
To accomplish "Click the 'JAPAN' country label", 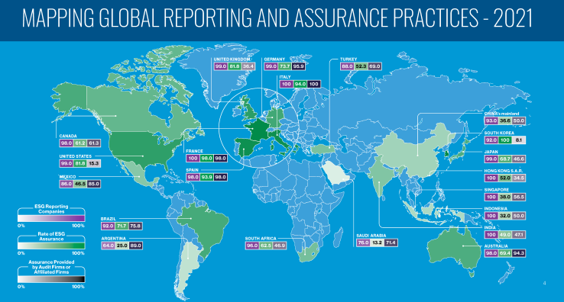I will (x=491, y=152).
